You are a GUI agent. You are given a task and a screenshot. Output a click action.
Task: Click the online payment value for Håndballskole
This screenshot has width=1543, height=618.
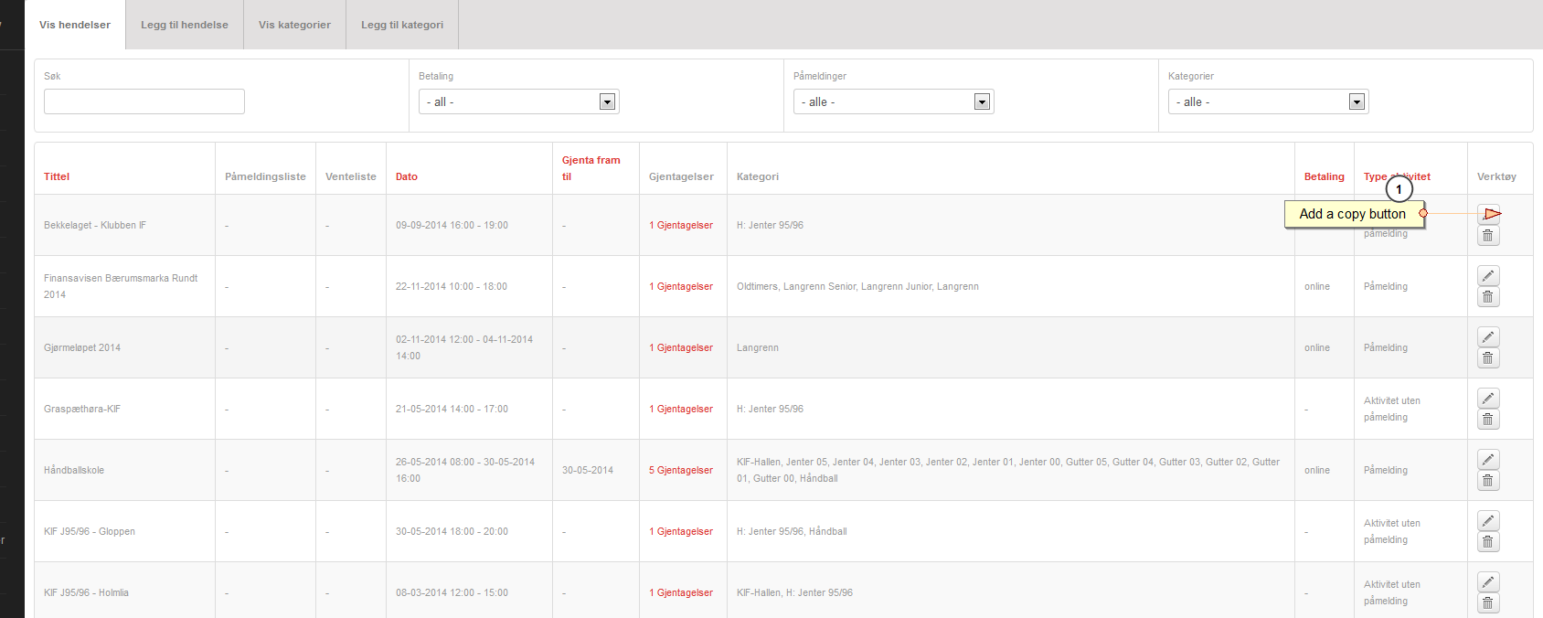tap(1317, 470)
